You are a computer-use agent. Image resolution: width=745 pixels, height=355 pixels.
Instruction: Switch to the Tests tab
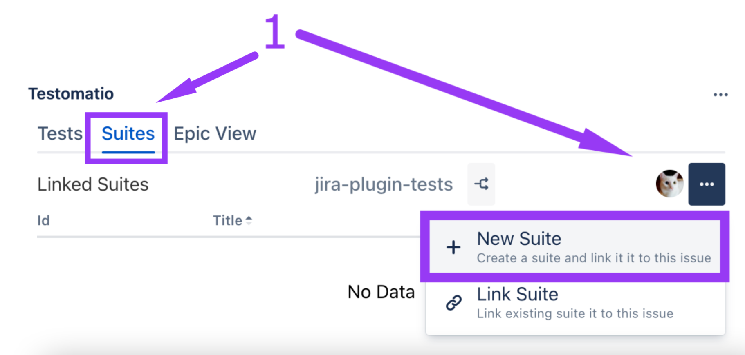click(x=60, y=133)
